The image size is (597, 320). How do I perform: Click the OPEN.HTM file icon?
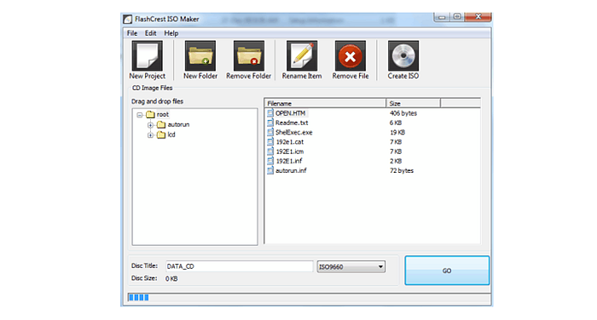(x=270, y=113)
